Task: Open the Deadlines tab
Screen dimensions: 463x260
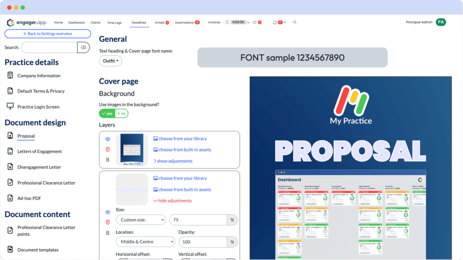Action: (x=139, y=23)
